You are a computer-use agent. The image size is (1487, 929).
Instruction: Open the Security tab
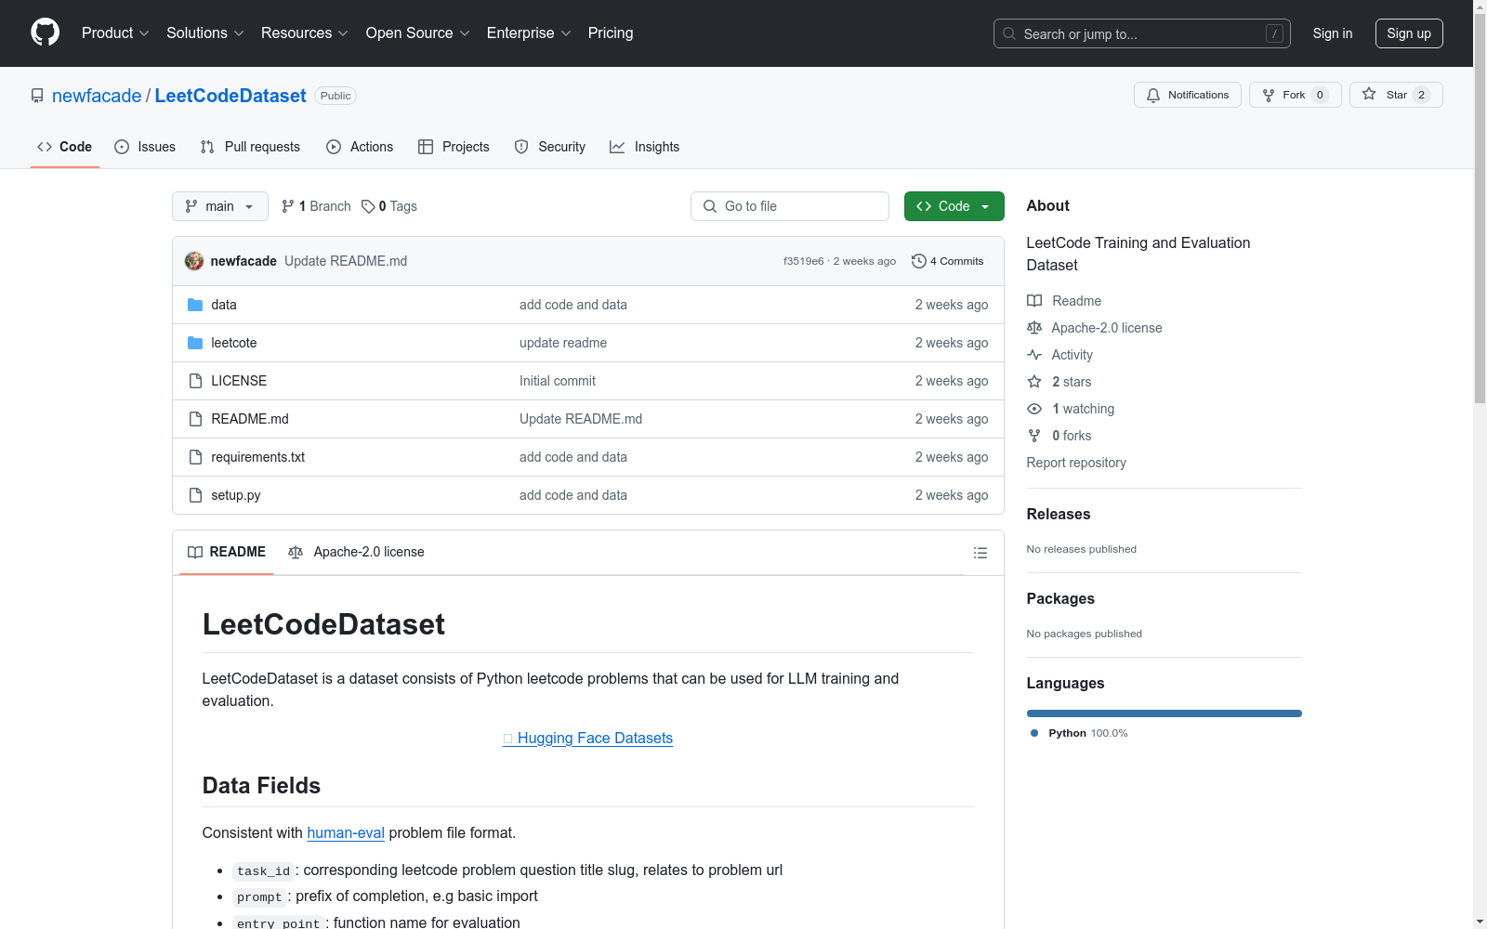pos(550,147)
